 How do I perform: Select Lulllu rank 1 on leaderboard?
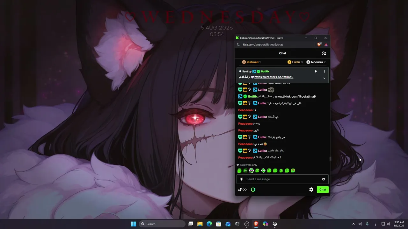click(x=295, y=62)
